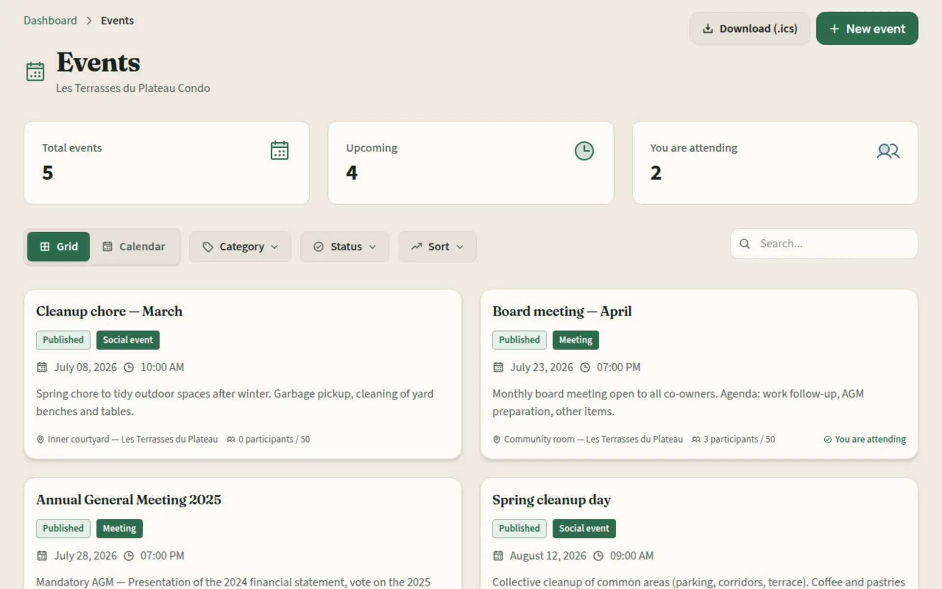Screen dimensions: 942x589
Task: Click 'Les Terrasses du Plateau Condo' subtitle
Action: pos(133,88)
